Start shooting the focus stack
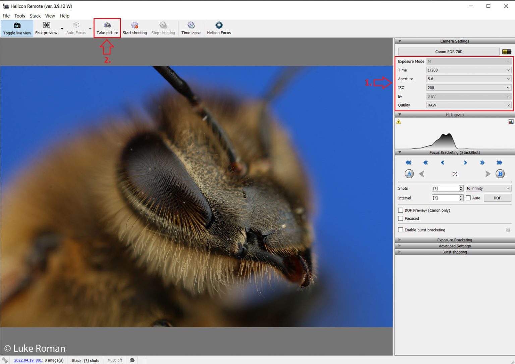The width and height of the screenshot is (515, 364). click(134, 28)
